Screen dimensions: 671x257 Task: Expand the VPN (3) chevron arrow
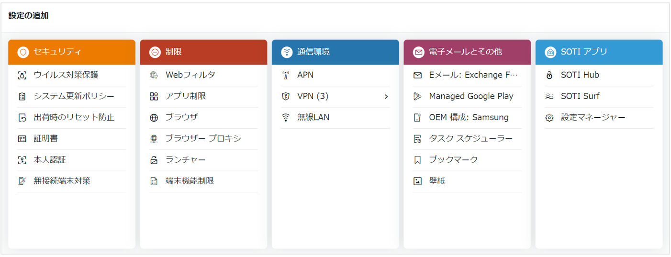coord(386,97)
